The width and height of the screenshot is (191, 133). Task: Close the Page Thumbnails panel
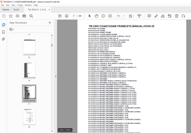50,23
